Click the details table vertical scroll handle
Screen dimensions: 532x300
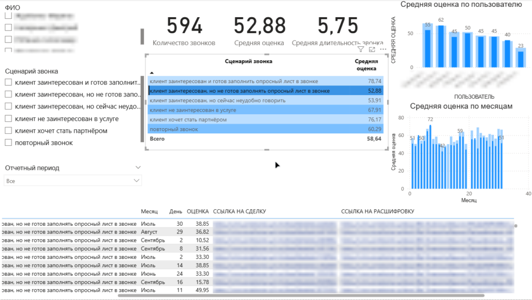click(516, 226)
